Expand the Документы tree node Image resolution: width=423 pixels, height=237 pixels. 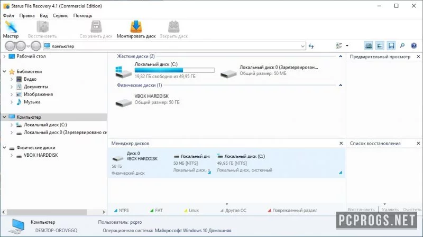click(12, 87)
